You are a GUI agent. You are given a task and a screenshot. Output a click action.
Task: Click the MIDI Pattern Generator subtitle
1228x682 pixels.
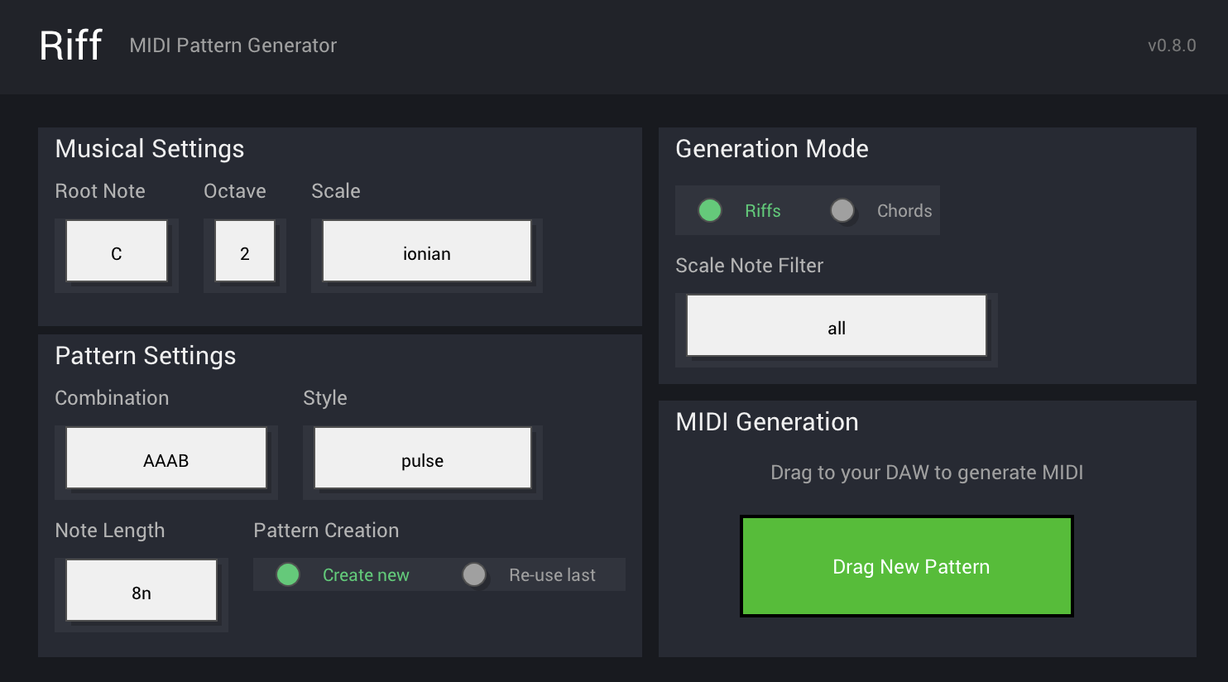233,46
